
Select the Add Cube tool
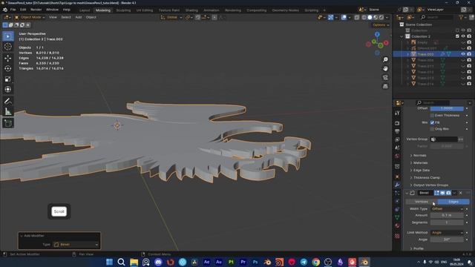click(8, 123)
